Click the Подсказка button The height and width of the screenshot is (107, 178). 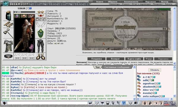[x=163, y=59]
